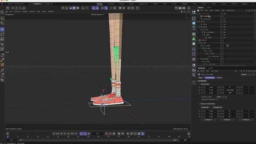Click the Freeze R button

(x=227, y=120)
